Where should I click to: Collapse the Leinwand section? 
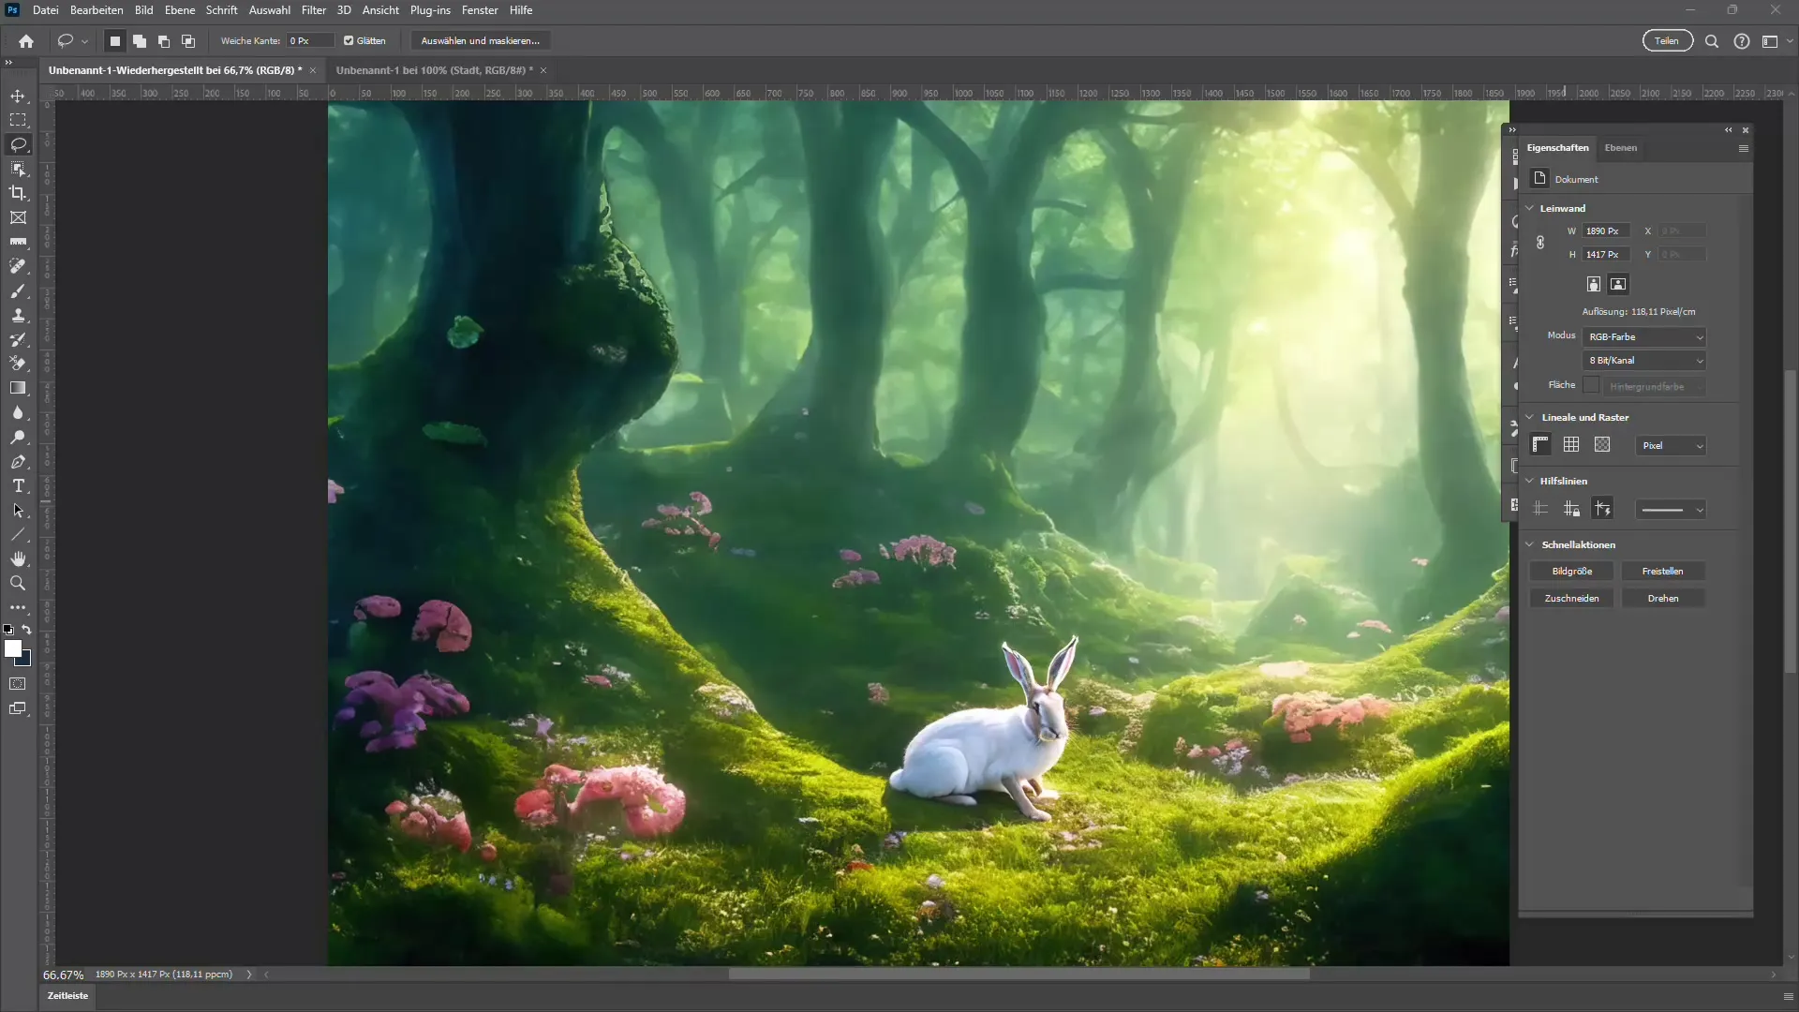(x=1530, y=208)
